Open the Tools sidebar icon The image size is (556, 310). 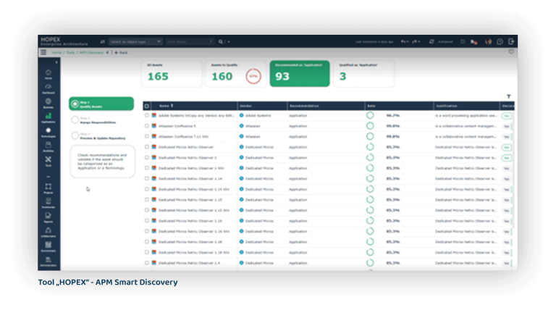click(49, 160)
